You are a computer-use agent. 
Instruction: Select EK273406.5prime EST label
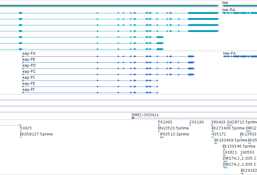(228, 128)
